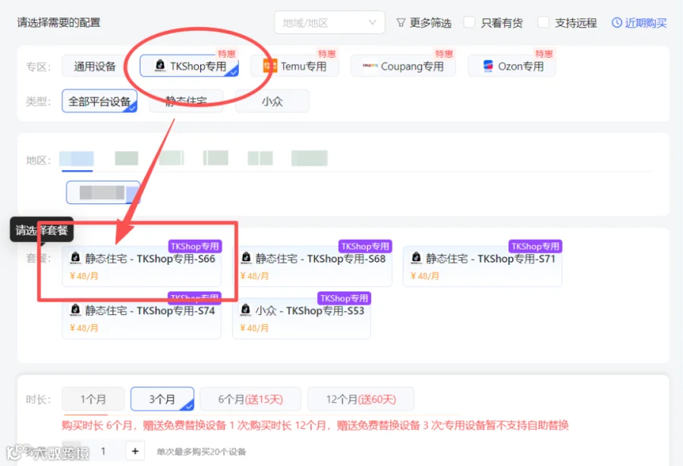Choose the Coupang专用 zone
Viewport: 683px width, 466px height.
pyautogui.click(x=403, y=66)
